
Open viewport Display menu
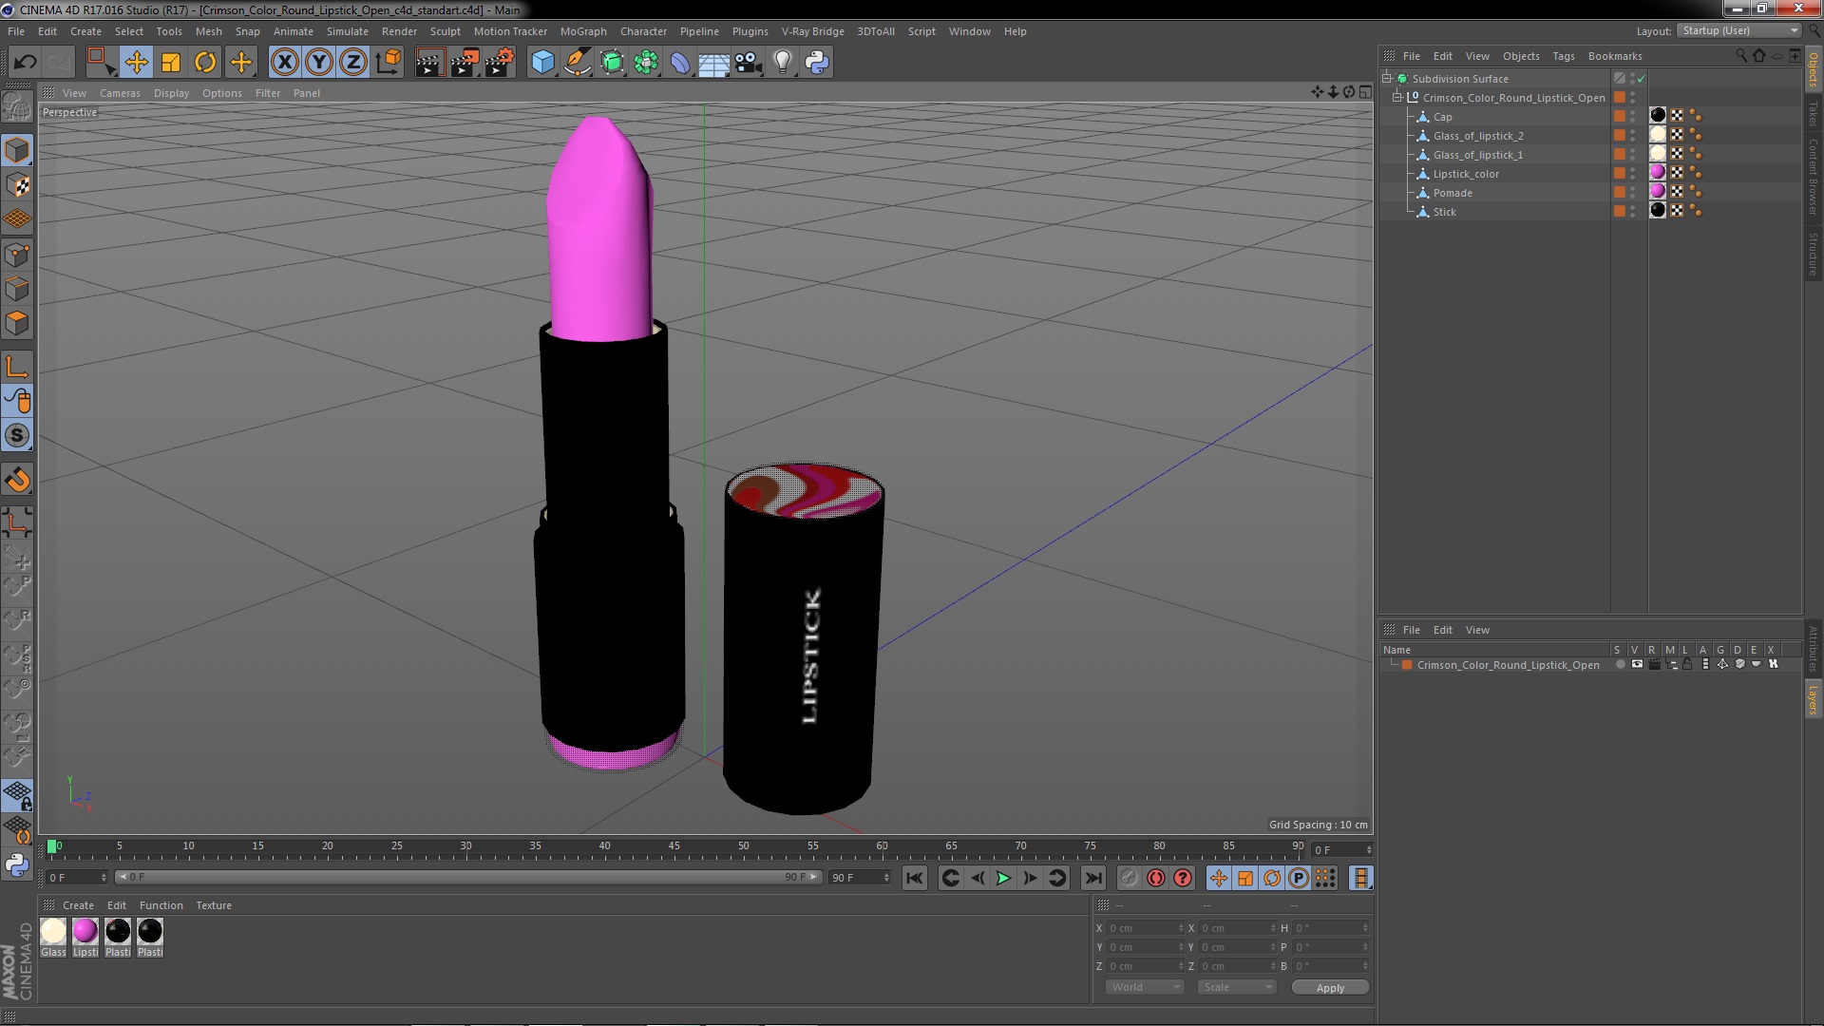click(171, 93)
